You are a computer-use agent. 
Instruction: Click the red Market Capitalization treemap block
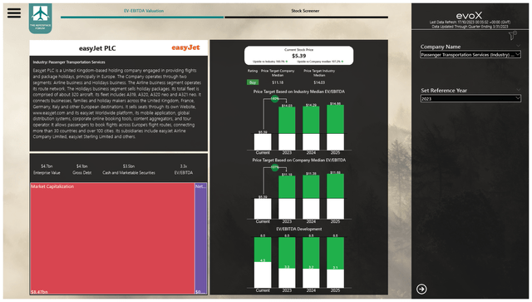pyautogui.click(x=112, y=239)
